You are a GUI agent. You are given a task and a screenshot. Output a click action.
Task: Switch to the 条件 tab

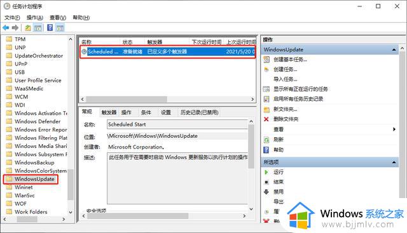click(146, 112)
